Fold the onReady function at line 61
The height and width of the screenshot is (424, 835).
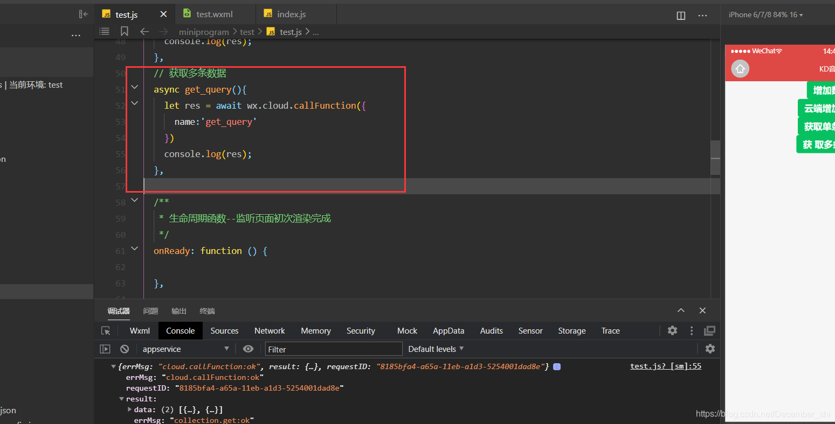click(135, 249)
